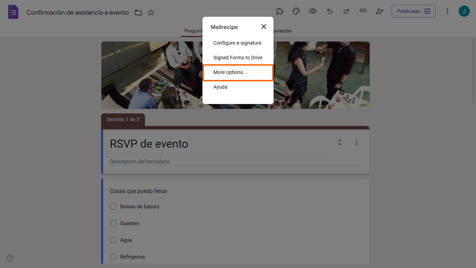
Task: Click the preview eye icon
Action: click(313, 11)
